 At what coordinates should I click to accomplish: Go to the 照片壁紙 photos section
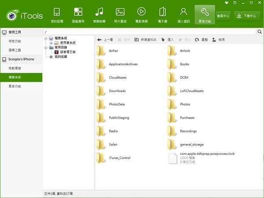click(x=120, y=15)
